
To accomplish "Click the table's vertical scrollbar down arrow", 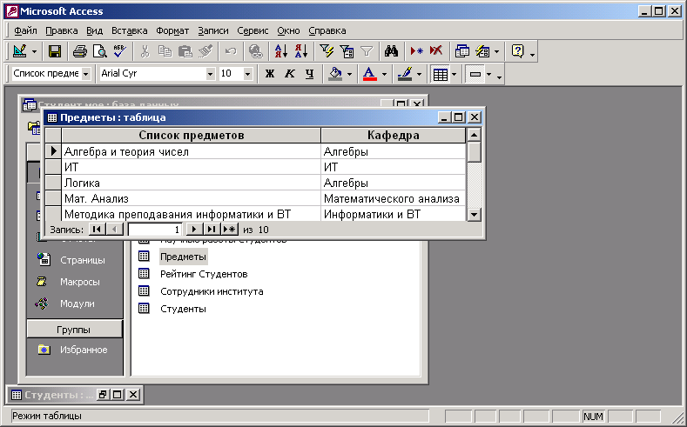I will (x=474, y=215).
